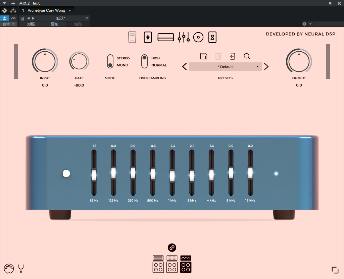Click the 65 Hz band value -1.9
Viewport: 344px width, 279px height.
(x=94, y=146)
